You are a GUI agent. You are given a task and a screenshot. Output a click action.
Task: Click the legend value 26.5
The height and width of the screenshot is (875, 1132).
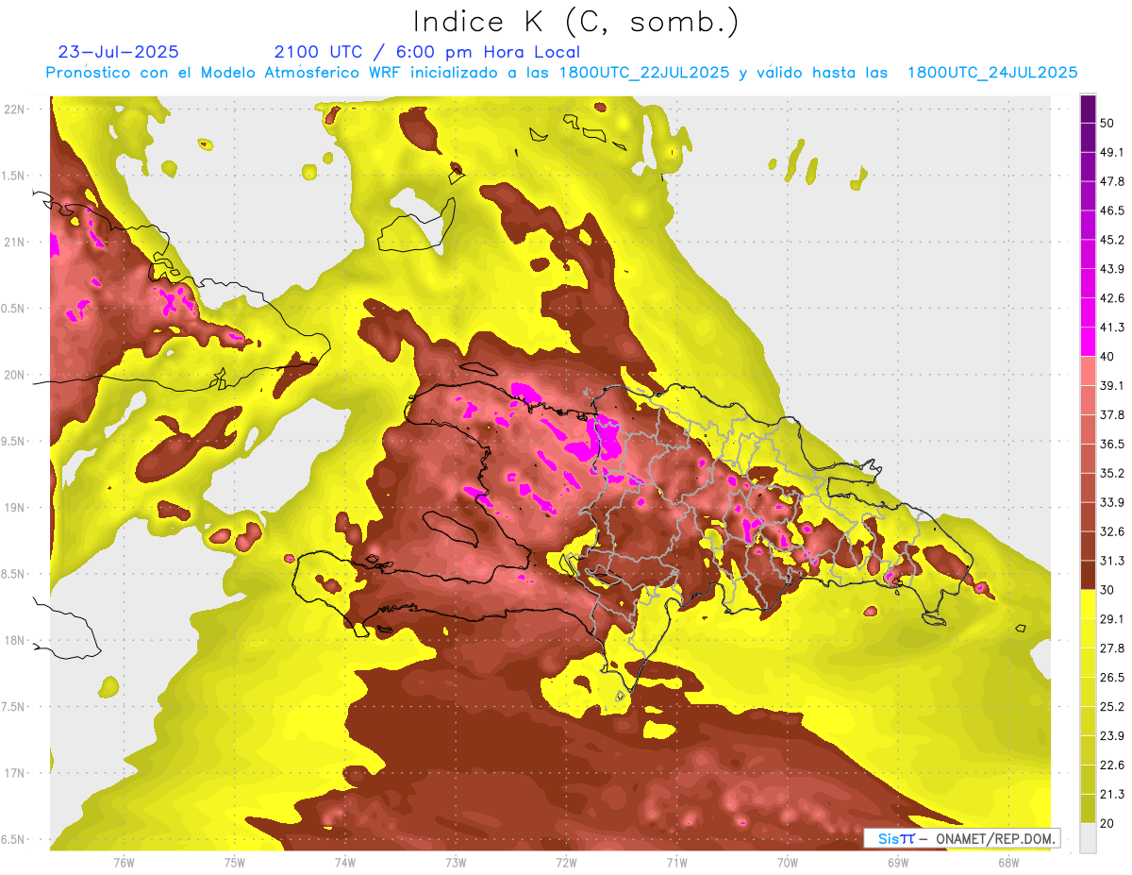[x=1112, y=678]
